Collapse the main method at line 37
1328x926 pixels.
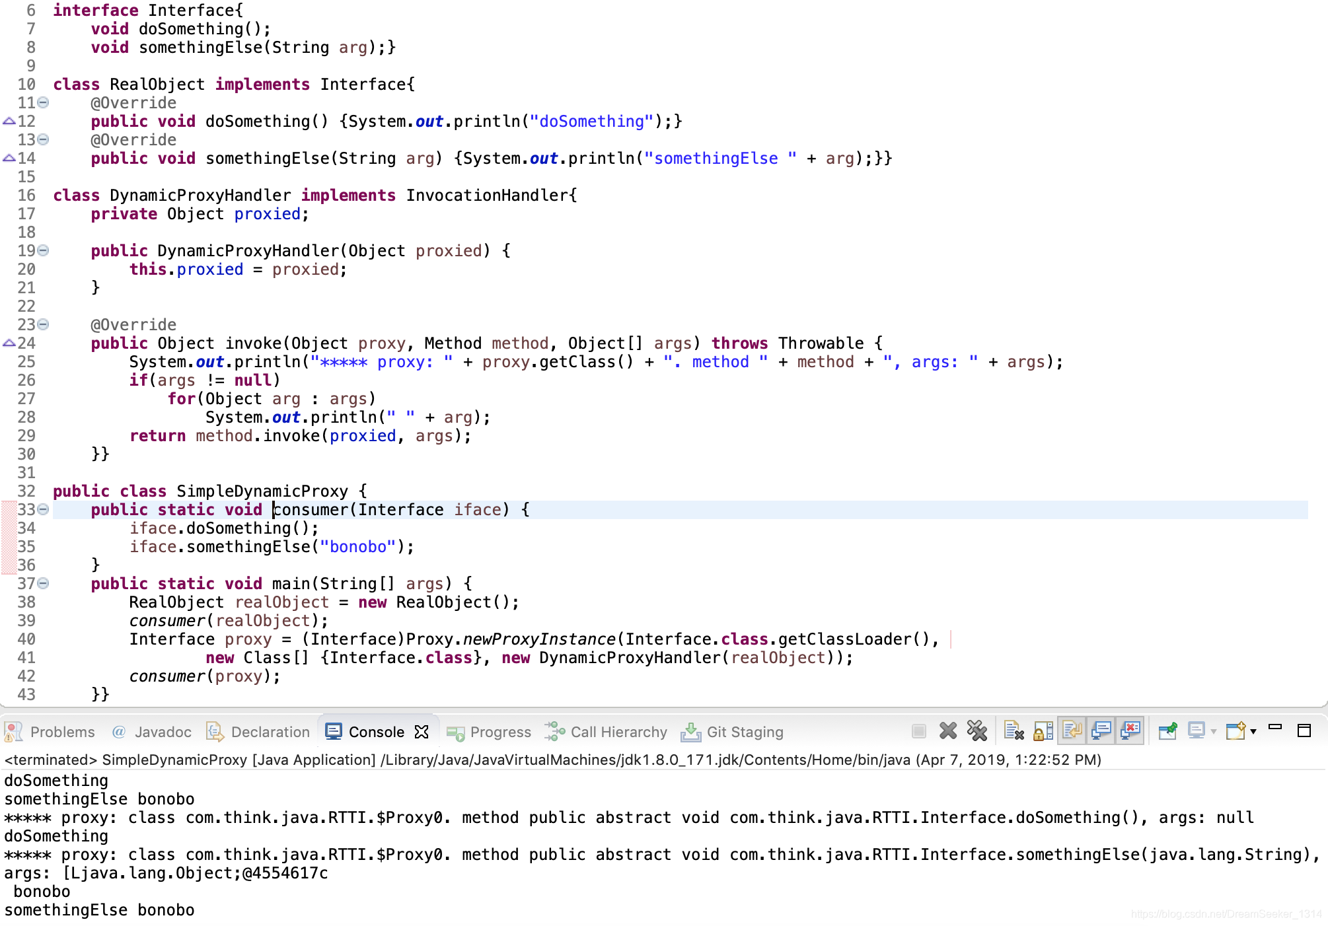pos(44,583)
